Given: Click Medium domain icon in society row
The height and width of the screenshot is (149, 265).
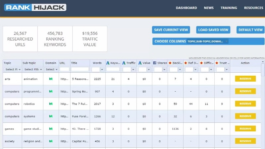Looking at the screenshot, I should point(51,141).
